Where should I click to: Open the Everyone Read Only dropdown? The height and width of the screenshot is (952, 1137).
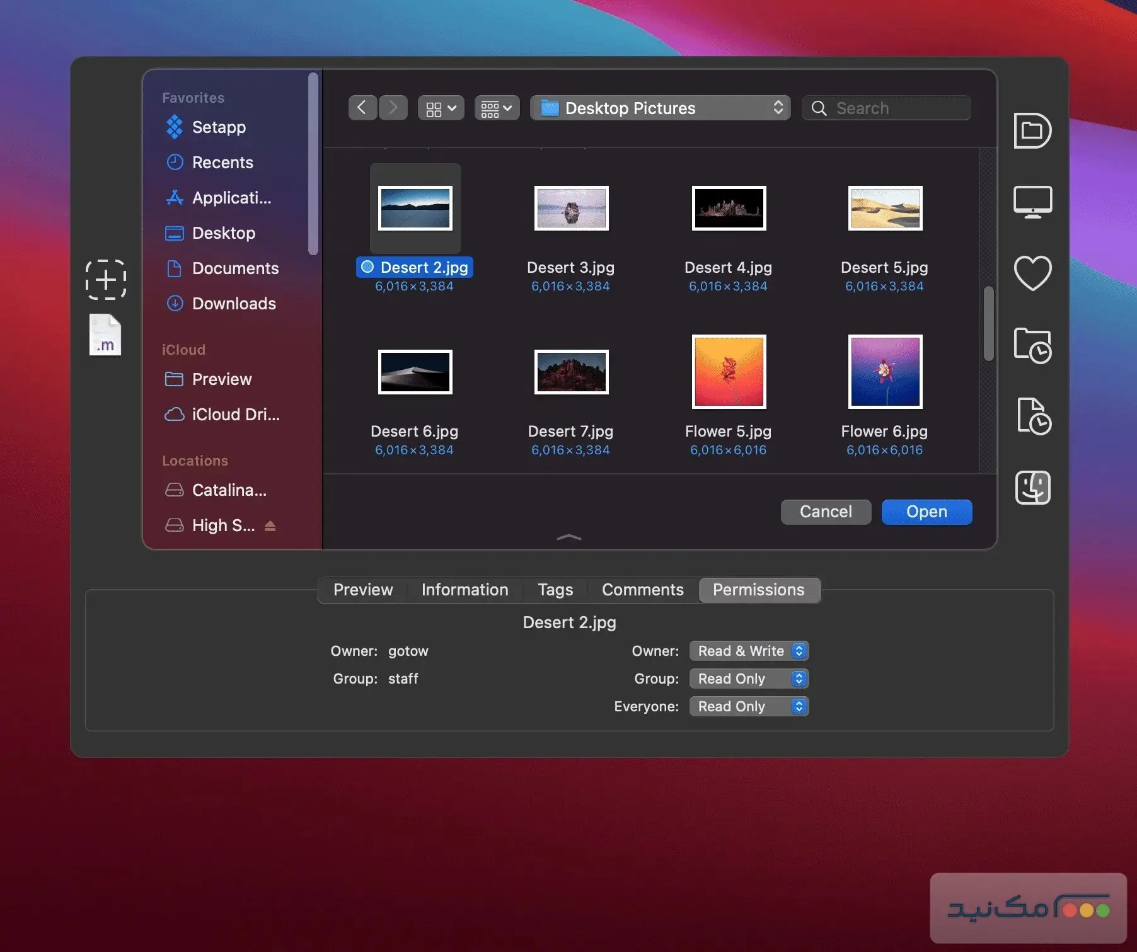(749, 706)
